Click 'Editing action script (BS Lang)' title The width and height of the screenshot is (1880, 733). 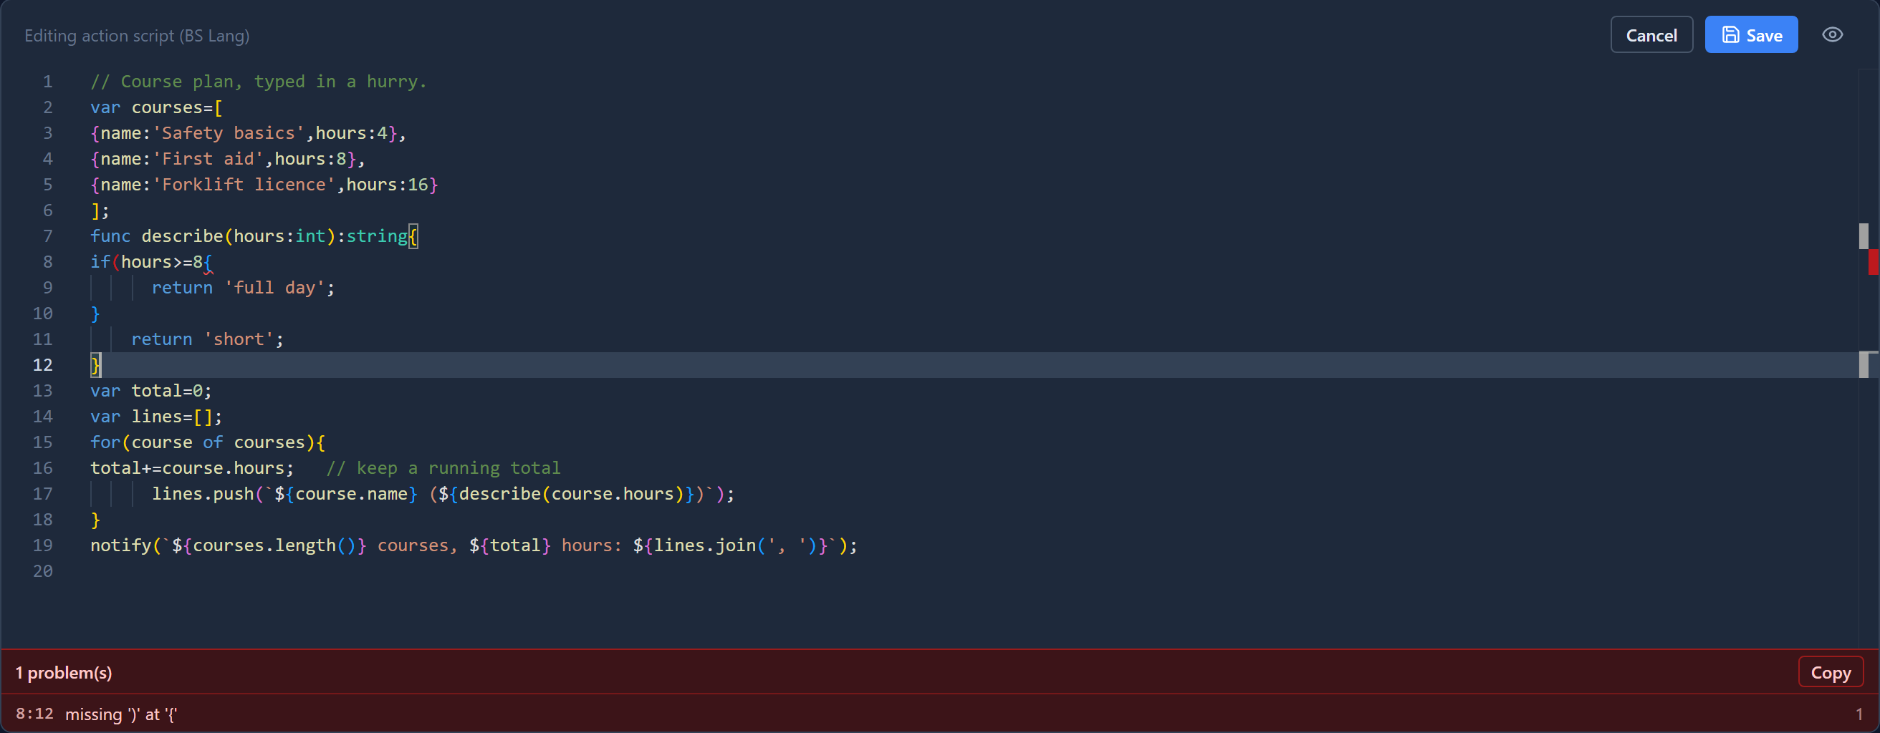coord(138,36)
